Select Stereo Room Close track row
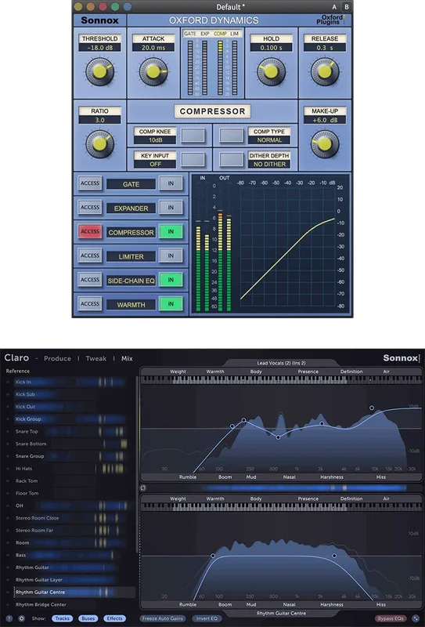425x627 pixels. 74,518
